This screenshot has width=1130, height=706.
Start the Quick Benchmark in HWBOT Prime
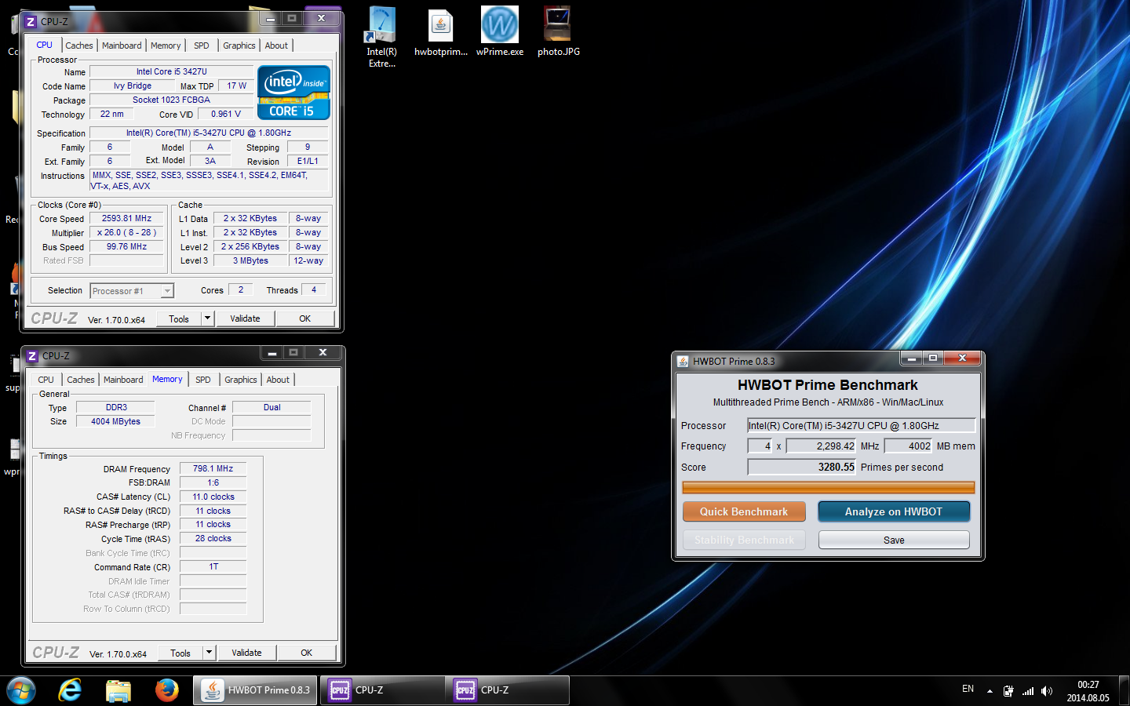tap(744, 511)
